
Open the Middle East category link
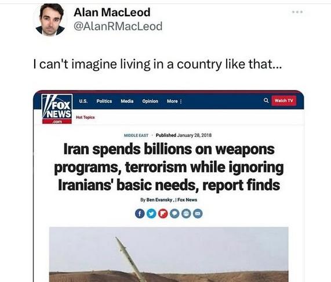point(136,135)
